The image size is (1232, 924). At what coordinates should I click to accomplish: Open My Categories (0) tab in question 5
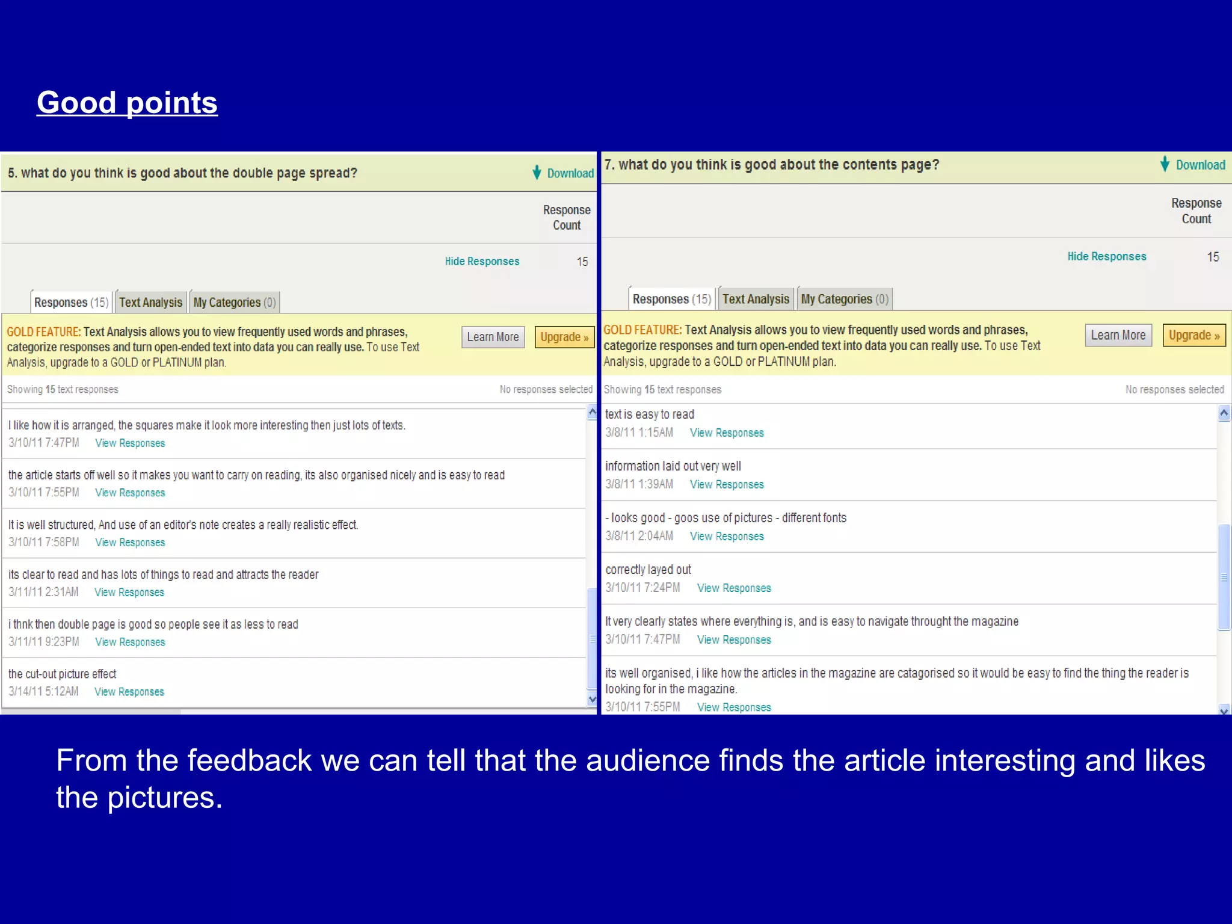pos(235,302)
